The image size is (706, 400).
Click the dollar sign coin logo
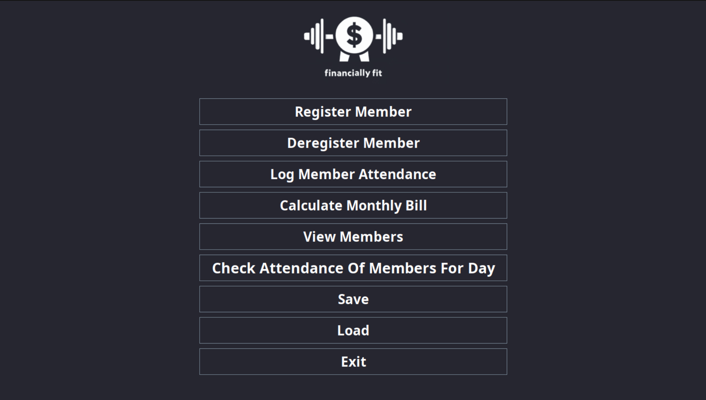pyautogui.click(x=354, y=35)
